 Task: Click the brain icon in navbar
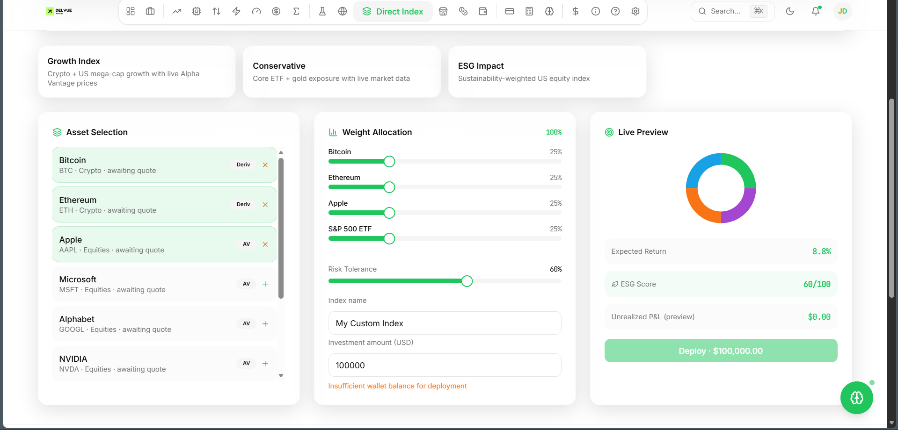(549, 11)
